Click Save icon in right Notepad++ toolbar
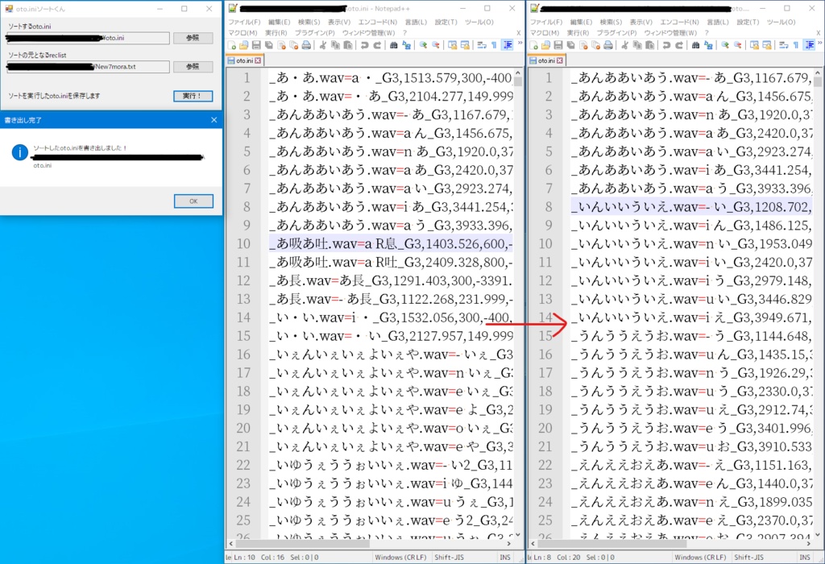This screenshot has height=564, width=825. 558,45
